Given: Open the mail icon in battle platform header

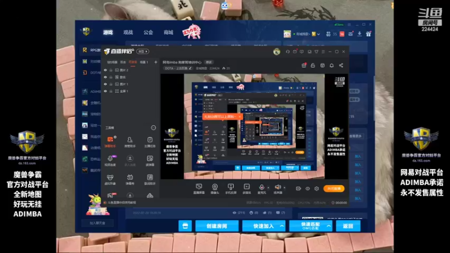Looking at the screenshot, I should 350,34.
